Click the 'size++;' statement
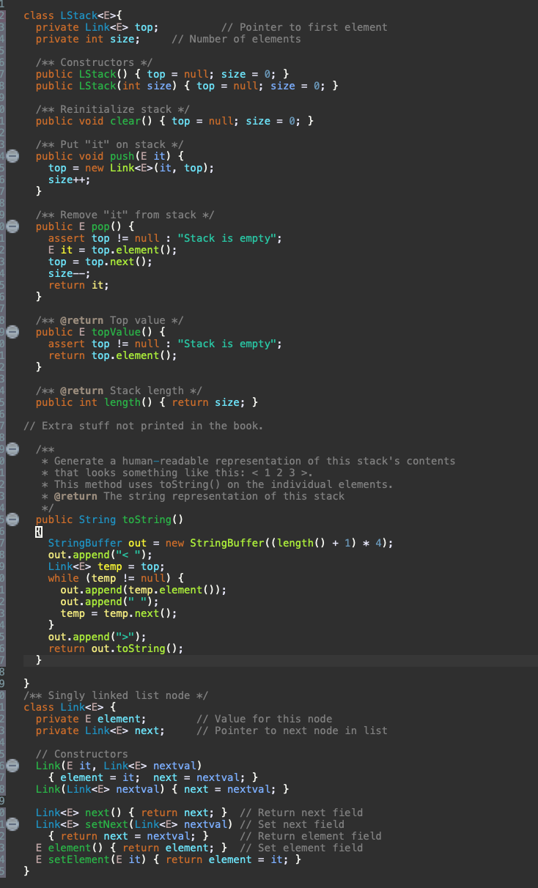Viewport: 538px width, 888px height. coord(70,180)
